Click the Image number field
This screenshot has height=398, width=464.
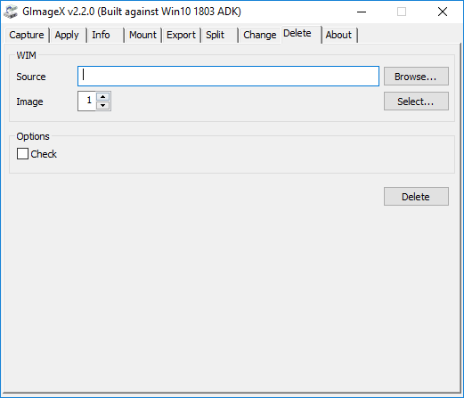87,102
